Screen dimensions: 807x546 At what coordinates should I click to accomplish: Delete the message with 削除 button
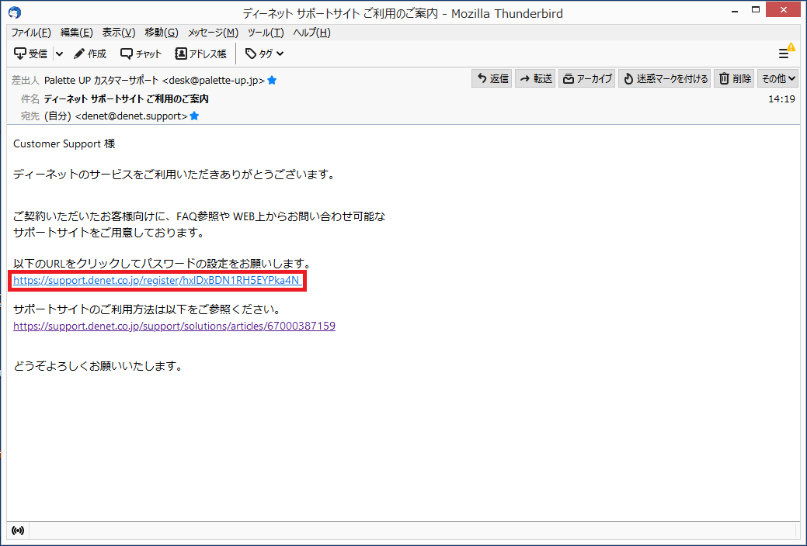(x=734, y=78)
